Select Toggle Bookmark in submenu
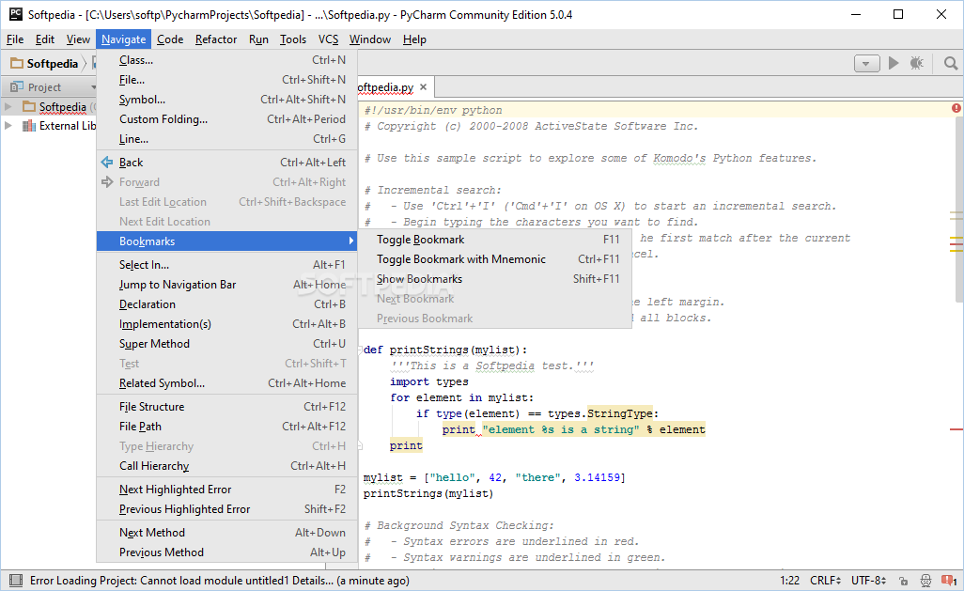 pos(495,240)
